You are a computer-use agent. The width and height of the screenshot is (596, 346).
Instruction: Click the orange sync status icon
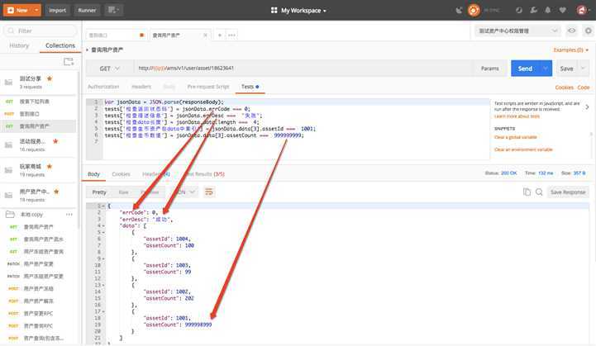coord(474,10)
